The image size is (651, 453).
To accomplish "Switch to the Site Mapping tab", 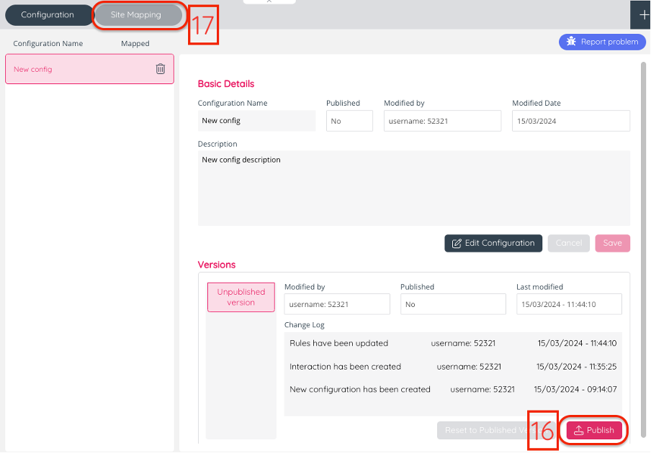I will tap(136, 15).
